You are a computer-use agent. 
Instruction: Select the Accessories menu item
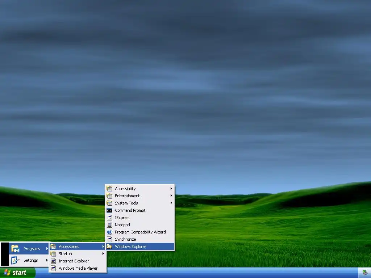click(x=78, y=247)
